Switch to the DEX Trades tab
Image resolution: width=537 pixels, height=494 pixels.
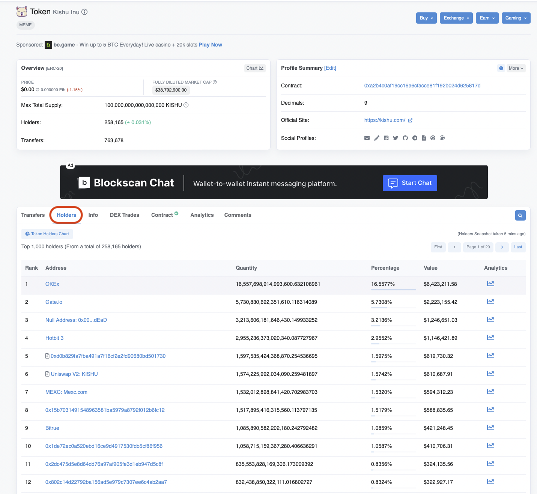(x=125, y=215)
